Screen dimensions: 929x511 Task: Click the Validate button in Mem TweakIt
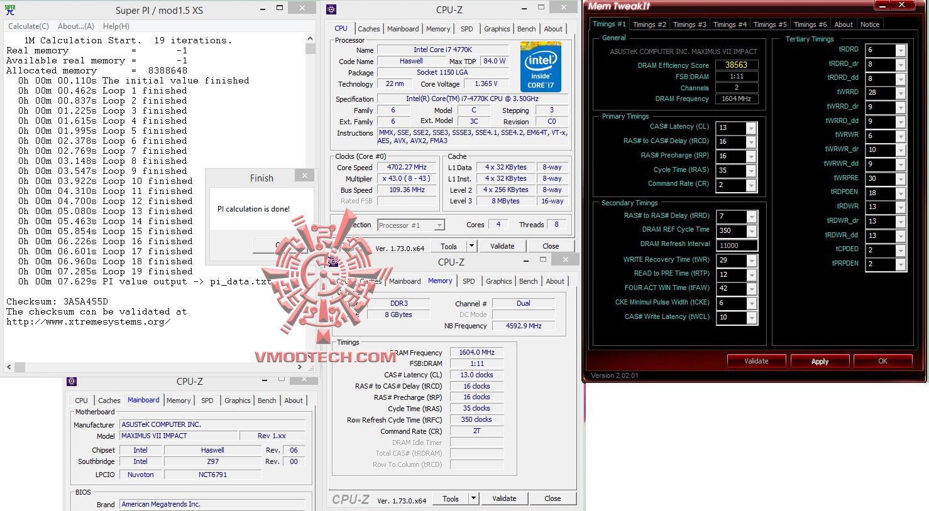[x=756, y=361]
